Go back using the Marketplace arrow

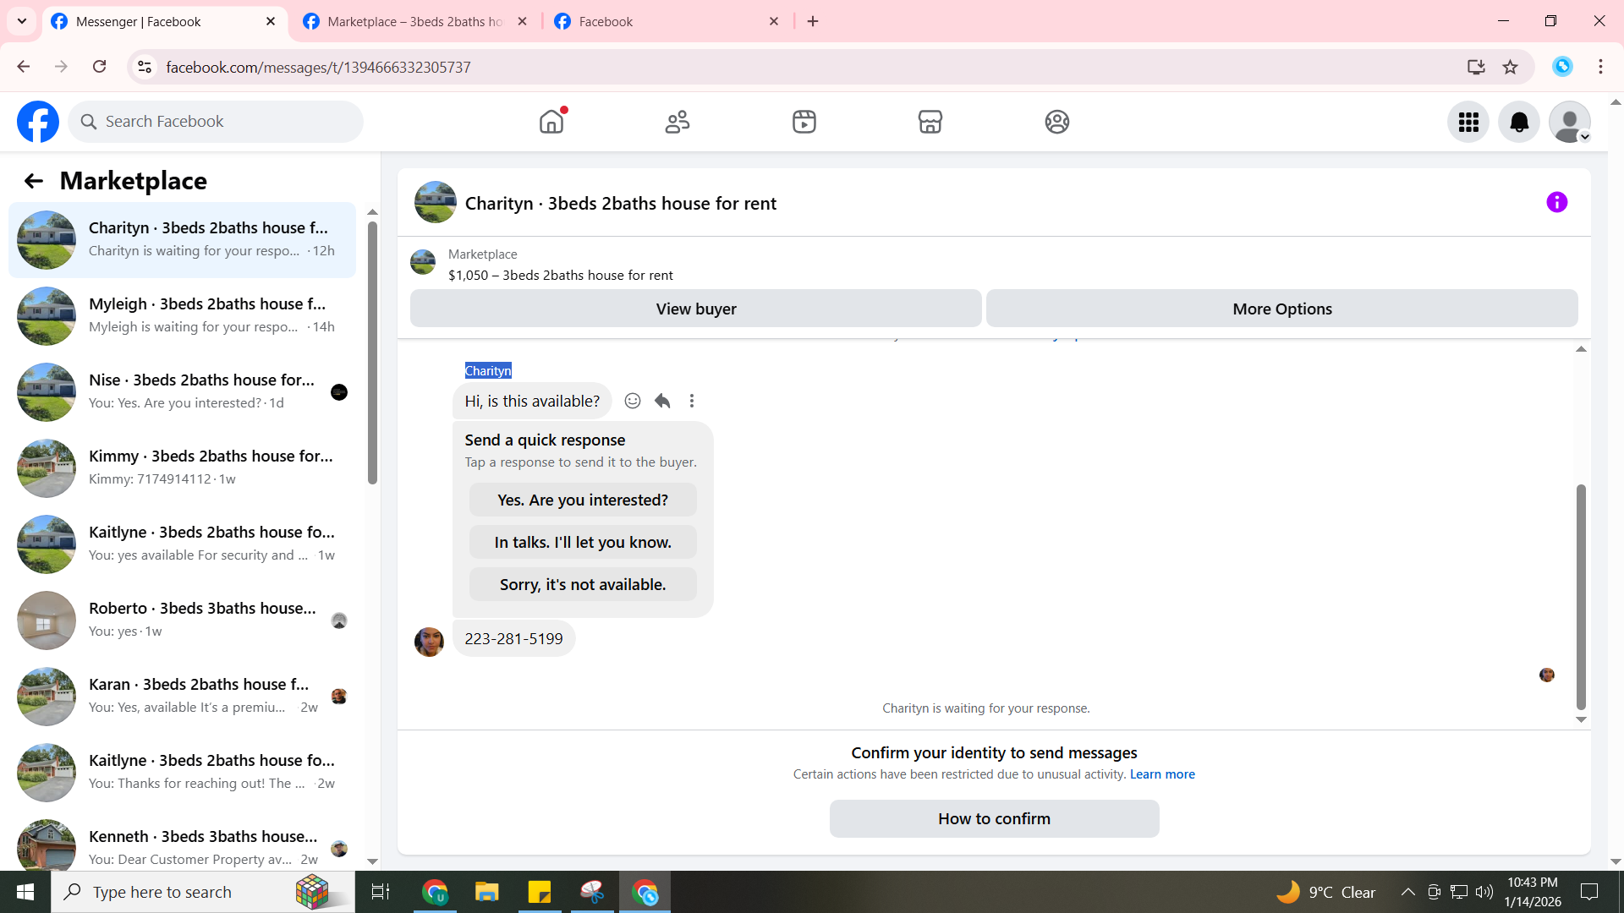pyautogui.click(x=34, y=181)
